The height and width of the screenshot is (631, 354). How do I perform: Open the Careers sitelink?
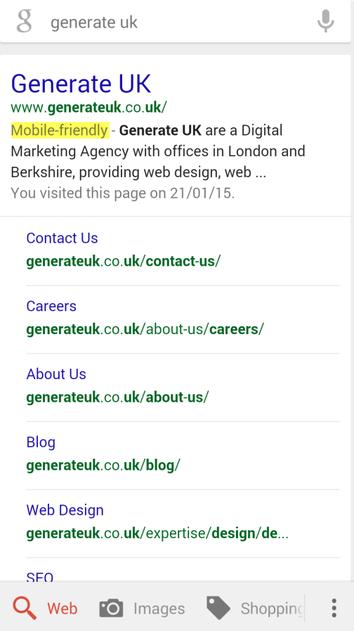(x=51, y=306)
